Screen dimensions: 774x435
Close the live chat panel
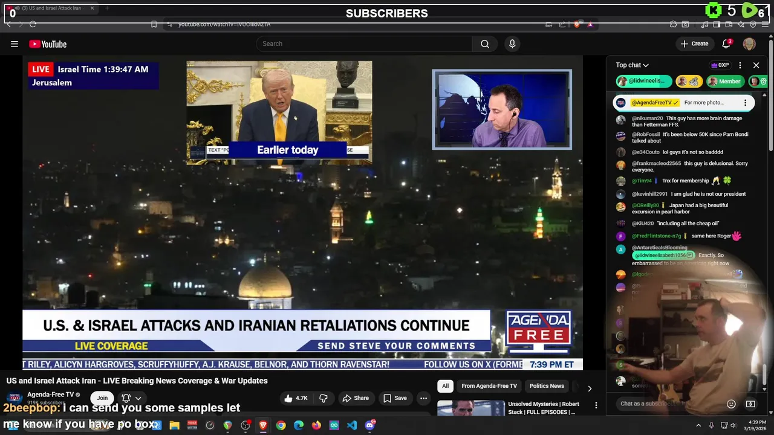pos(756,65)
